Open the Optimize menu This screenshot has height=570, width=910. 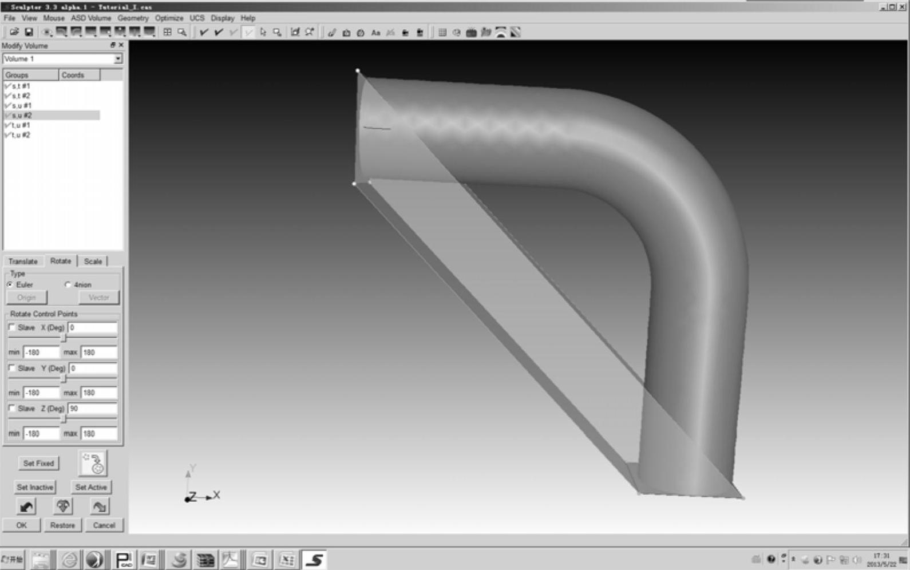tap(169, 18)
